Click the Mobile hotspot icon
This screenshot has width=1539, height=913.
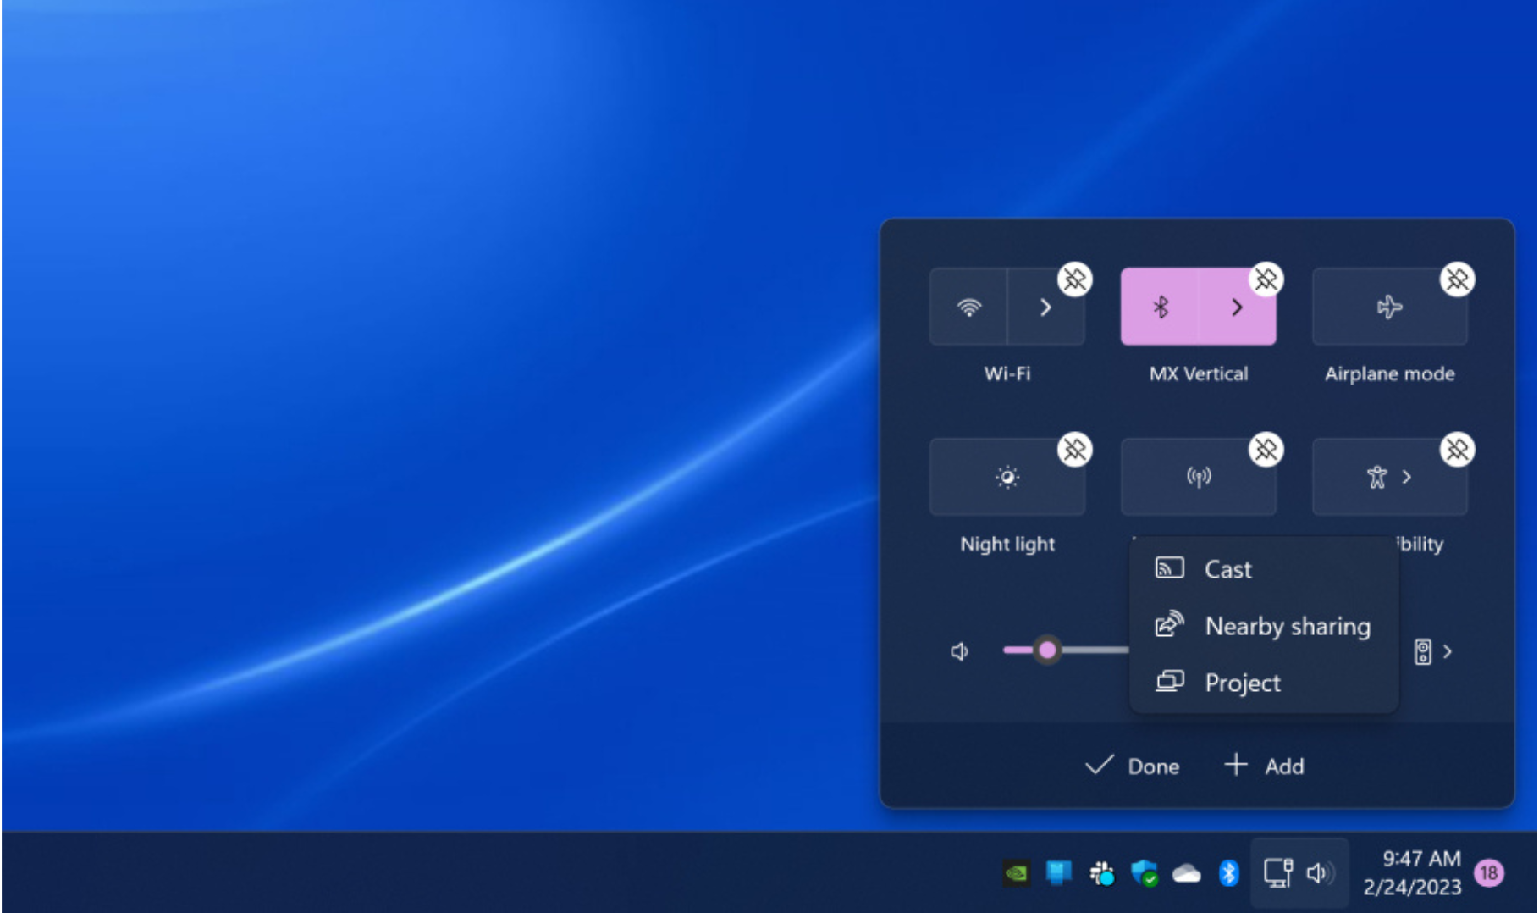pyautogui.click(x=1199, y=476)
